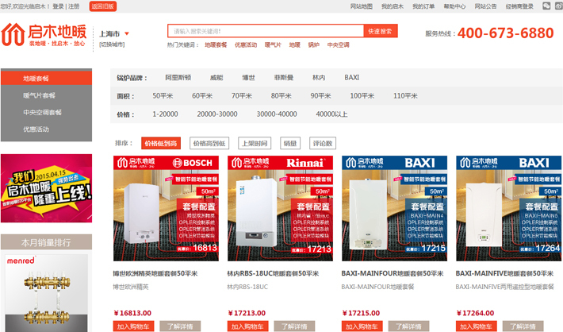Image resolution: width=563 pixels, height=332 pixels.
Task: Add the ¥16813.00 package to cart
Action: pos(133,326)
